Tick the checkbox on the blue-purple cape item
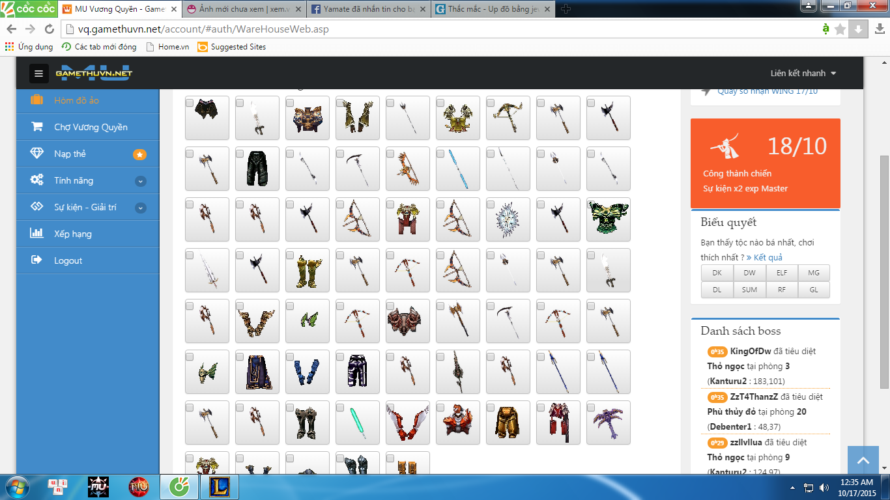The width and height of the screenshot is (890, 500). (x=240, y=357)
